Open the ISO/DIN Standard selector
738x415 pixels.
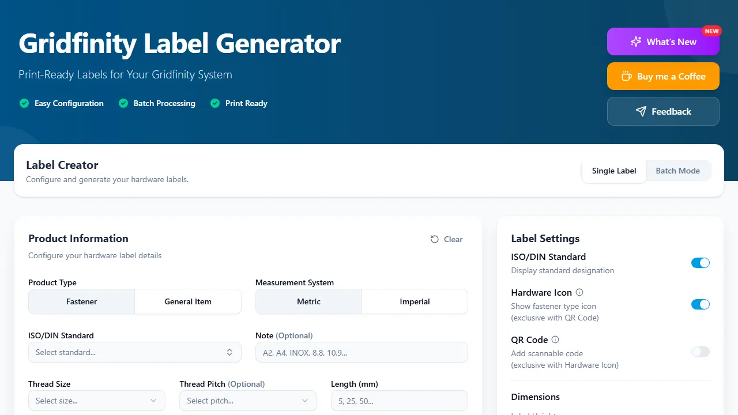[134, 352]
